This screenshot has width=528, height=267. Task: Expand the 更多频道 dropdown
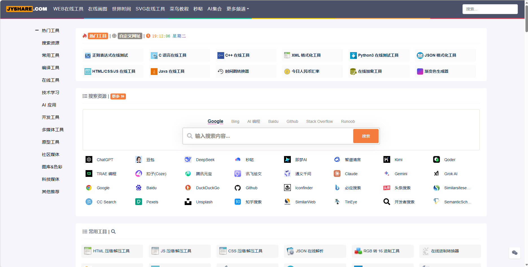(x=237, y=9)
